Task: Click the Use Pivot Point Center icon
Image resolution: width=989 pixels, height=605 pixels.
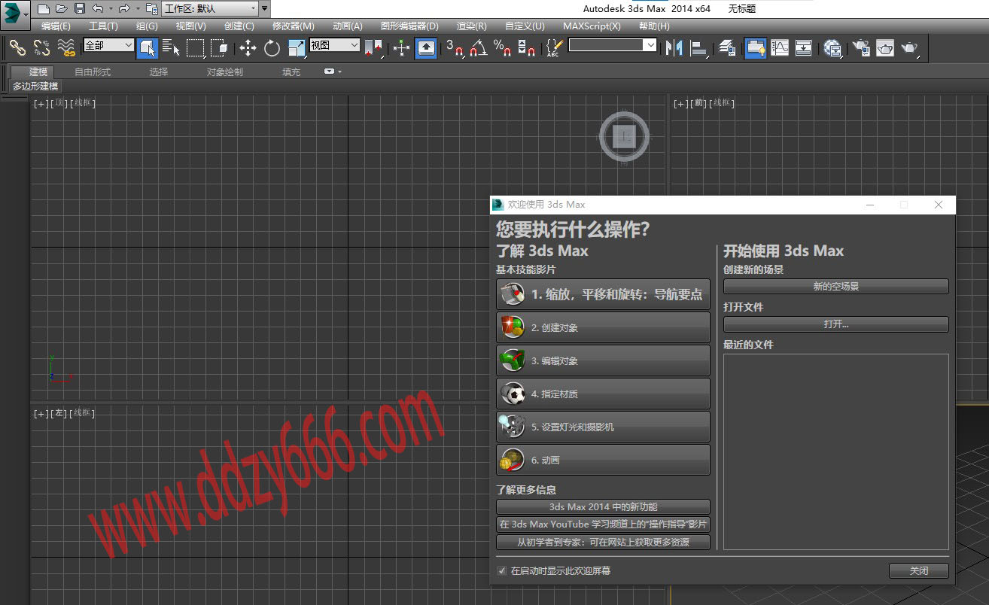Action: point(374,47)
